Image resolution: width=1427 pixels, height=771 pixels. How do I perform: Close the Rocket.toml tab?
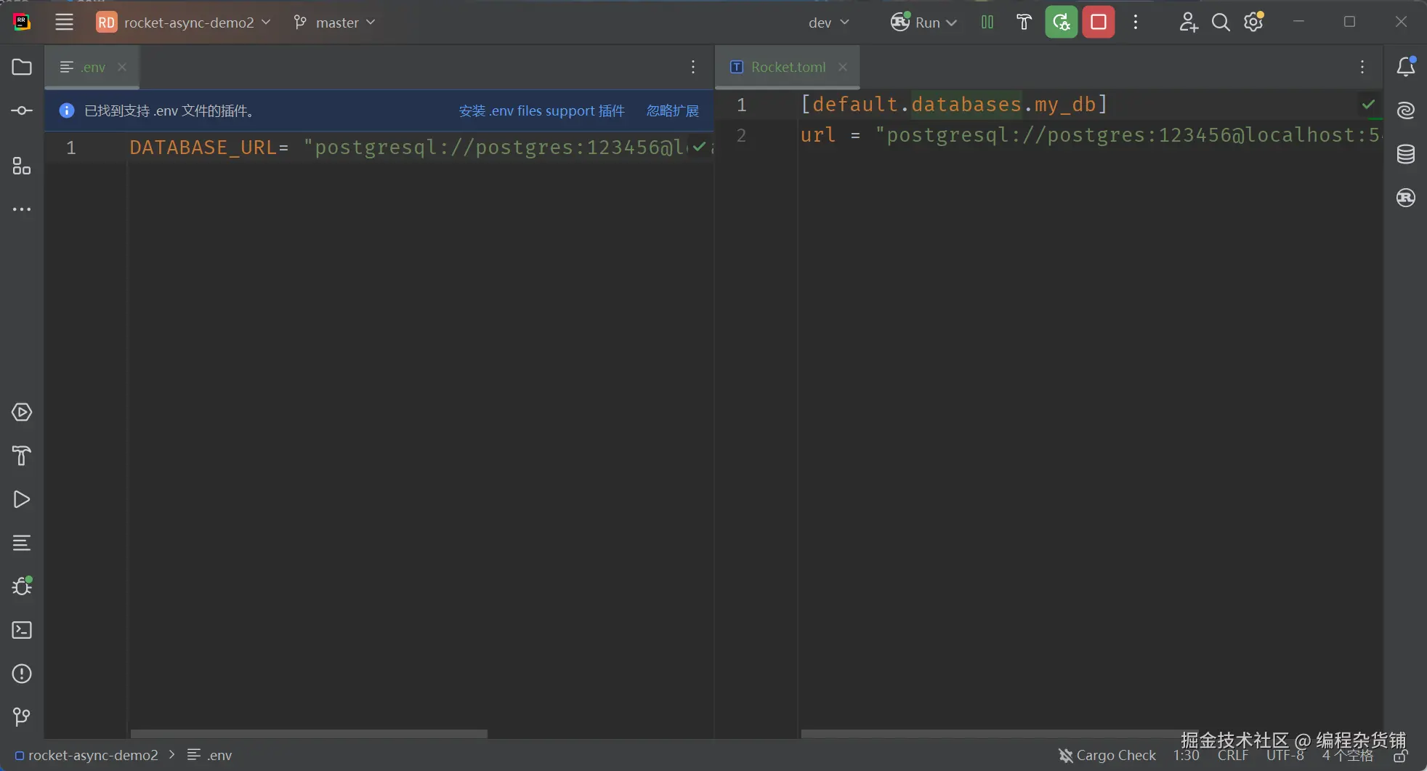coord(843,67)
